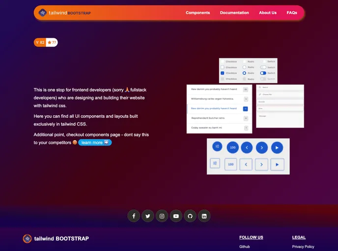Go to About Us page
This screenshot has height=251, width=338.
tap(268, 13)
